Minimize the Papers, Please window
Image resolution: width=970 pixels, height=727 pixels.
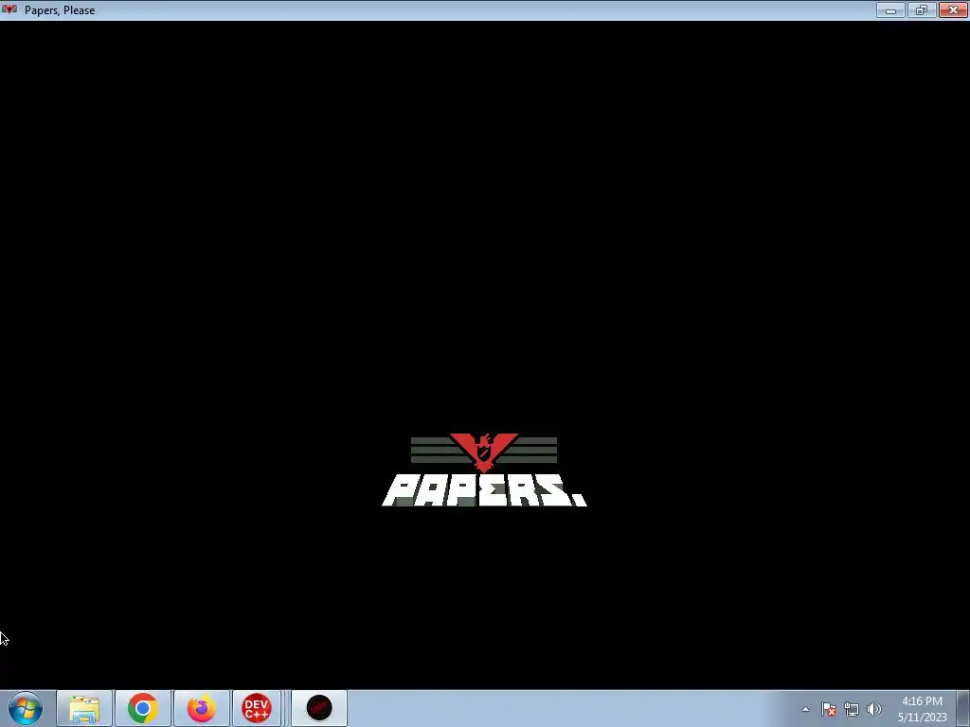(x=890, y=9)
